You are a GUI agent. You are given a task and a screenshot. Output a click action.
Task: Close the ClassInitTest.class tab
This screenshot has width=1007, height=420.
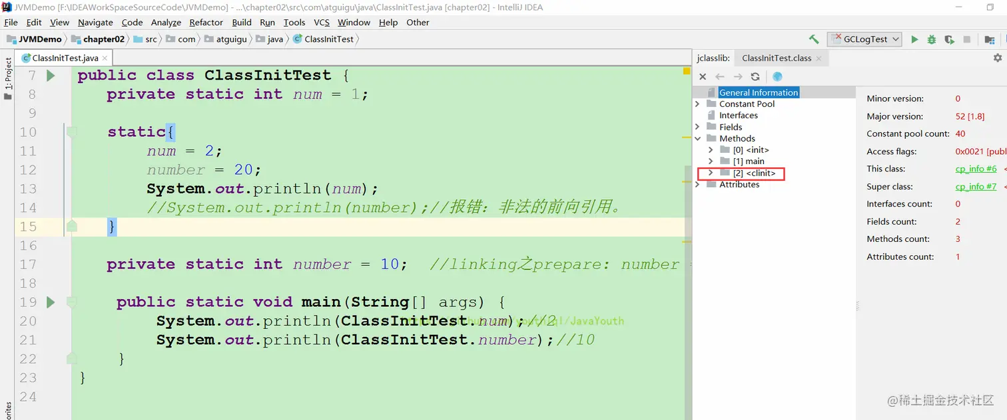(x=819, y=58)
